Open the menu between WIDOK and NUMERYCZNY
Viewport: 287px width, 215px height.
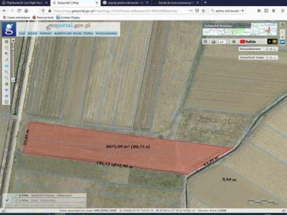[x=46, y=34]
